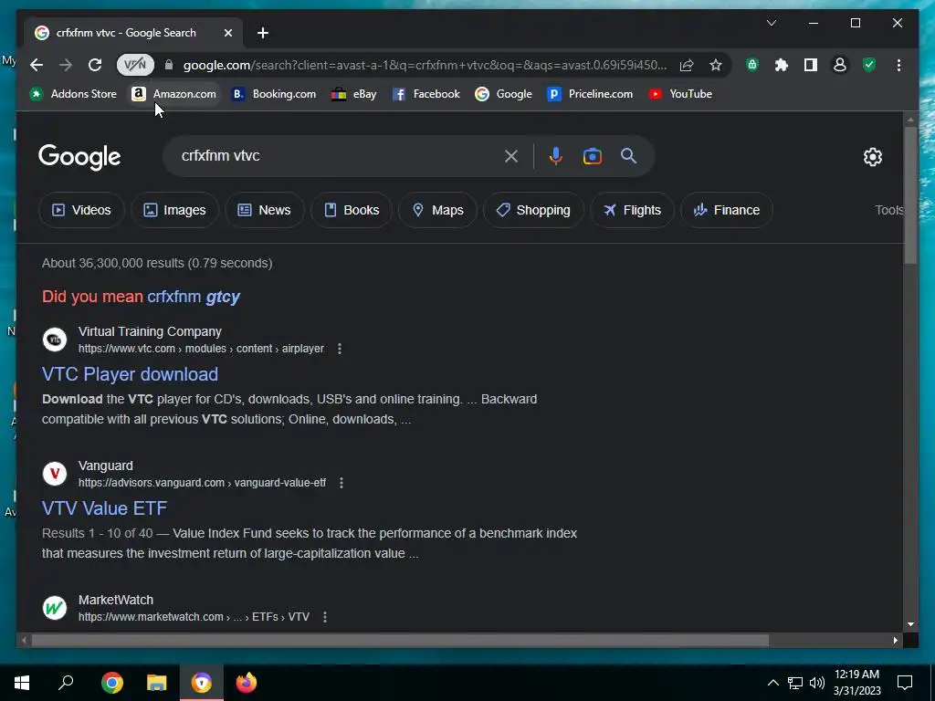
Task: Clear the search query text
Action: (511, 156)
